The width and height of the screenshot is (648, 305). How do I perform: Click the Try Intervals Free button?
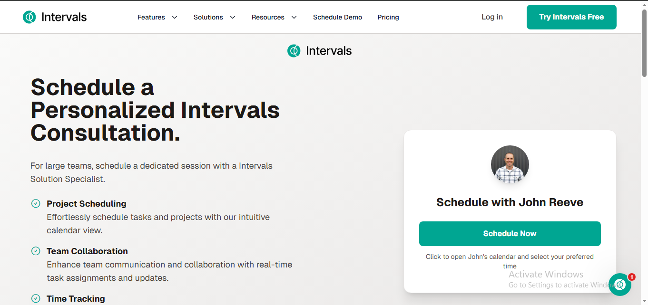[571, 17]
